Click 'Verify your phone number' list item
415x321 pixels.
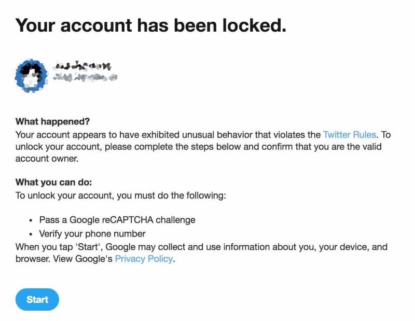[92, 234]
